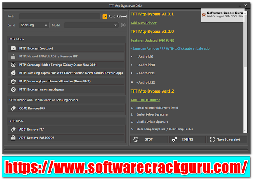
Task: Click the STOP prohibition icon
Action: click(x=136, y=139)
